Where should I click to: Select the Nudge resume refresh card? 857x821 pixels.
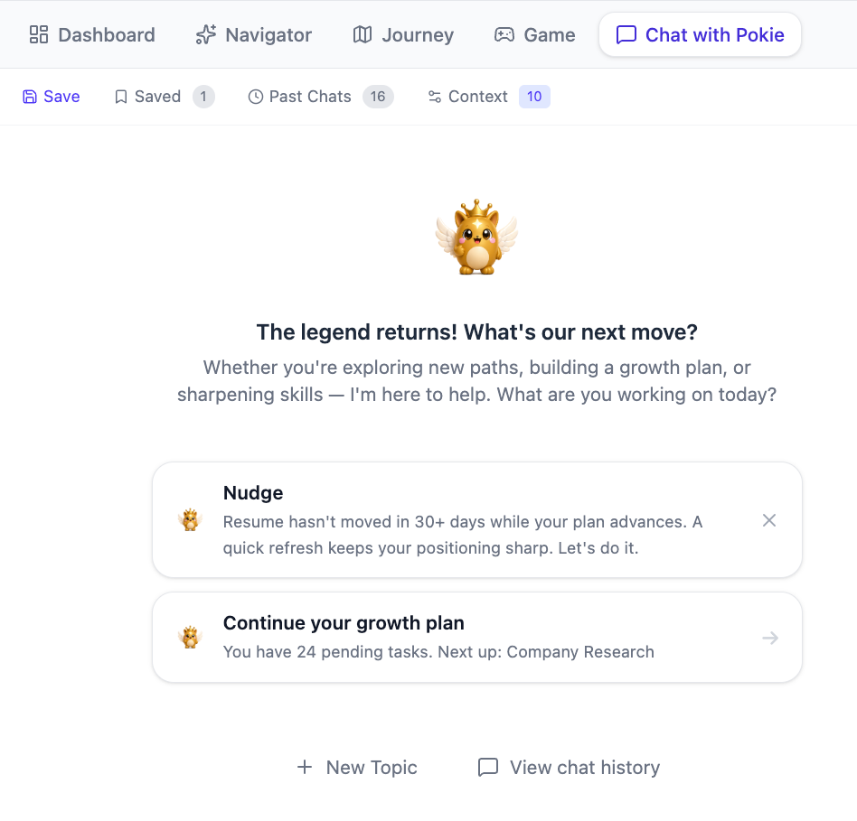[x=477, y=520]
